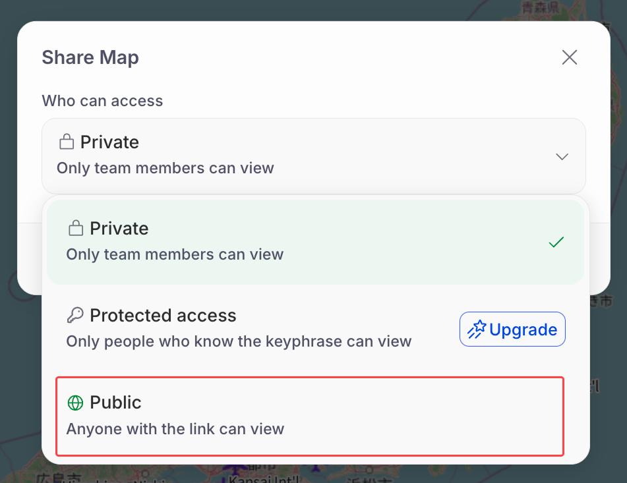Image resolution: width=627 pixels, height=483 pixels.
Task: Click the green globe icon beside Public
Action: tap(75, 403)
